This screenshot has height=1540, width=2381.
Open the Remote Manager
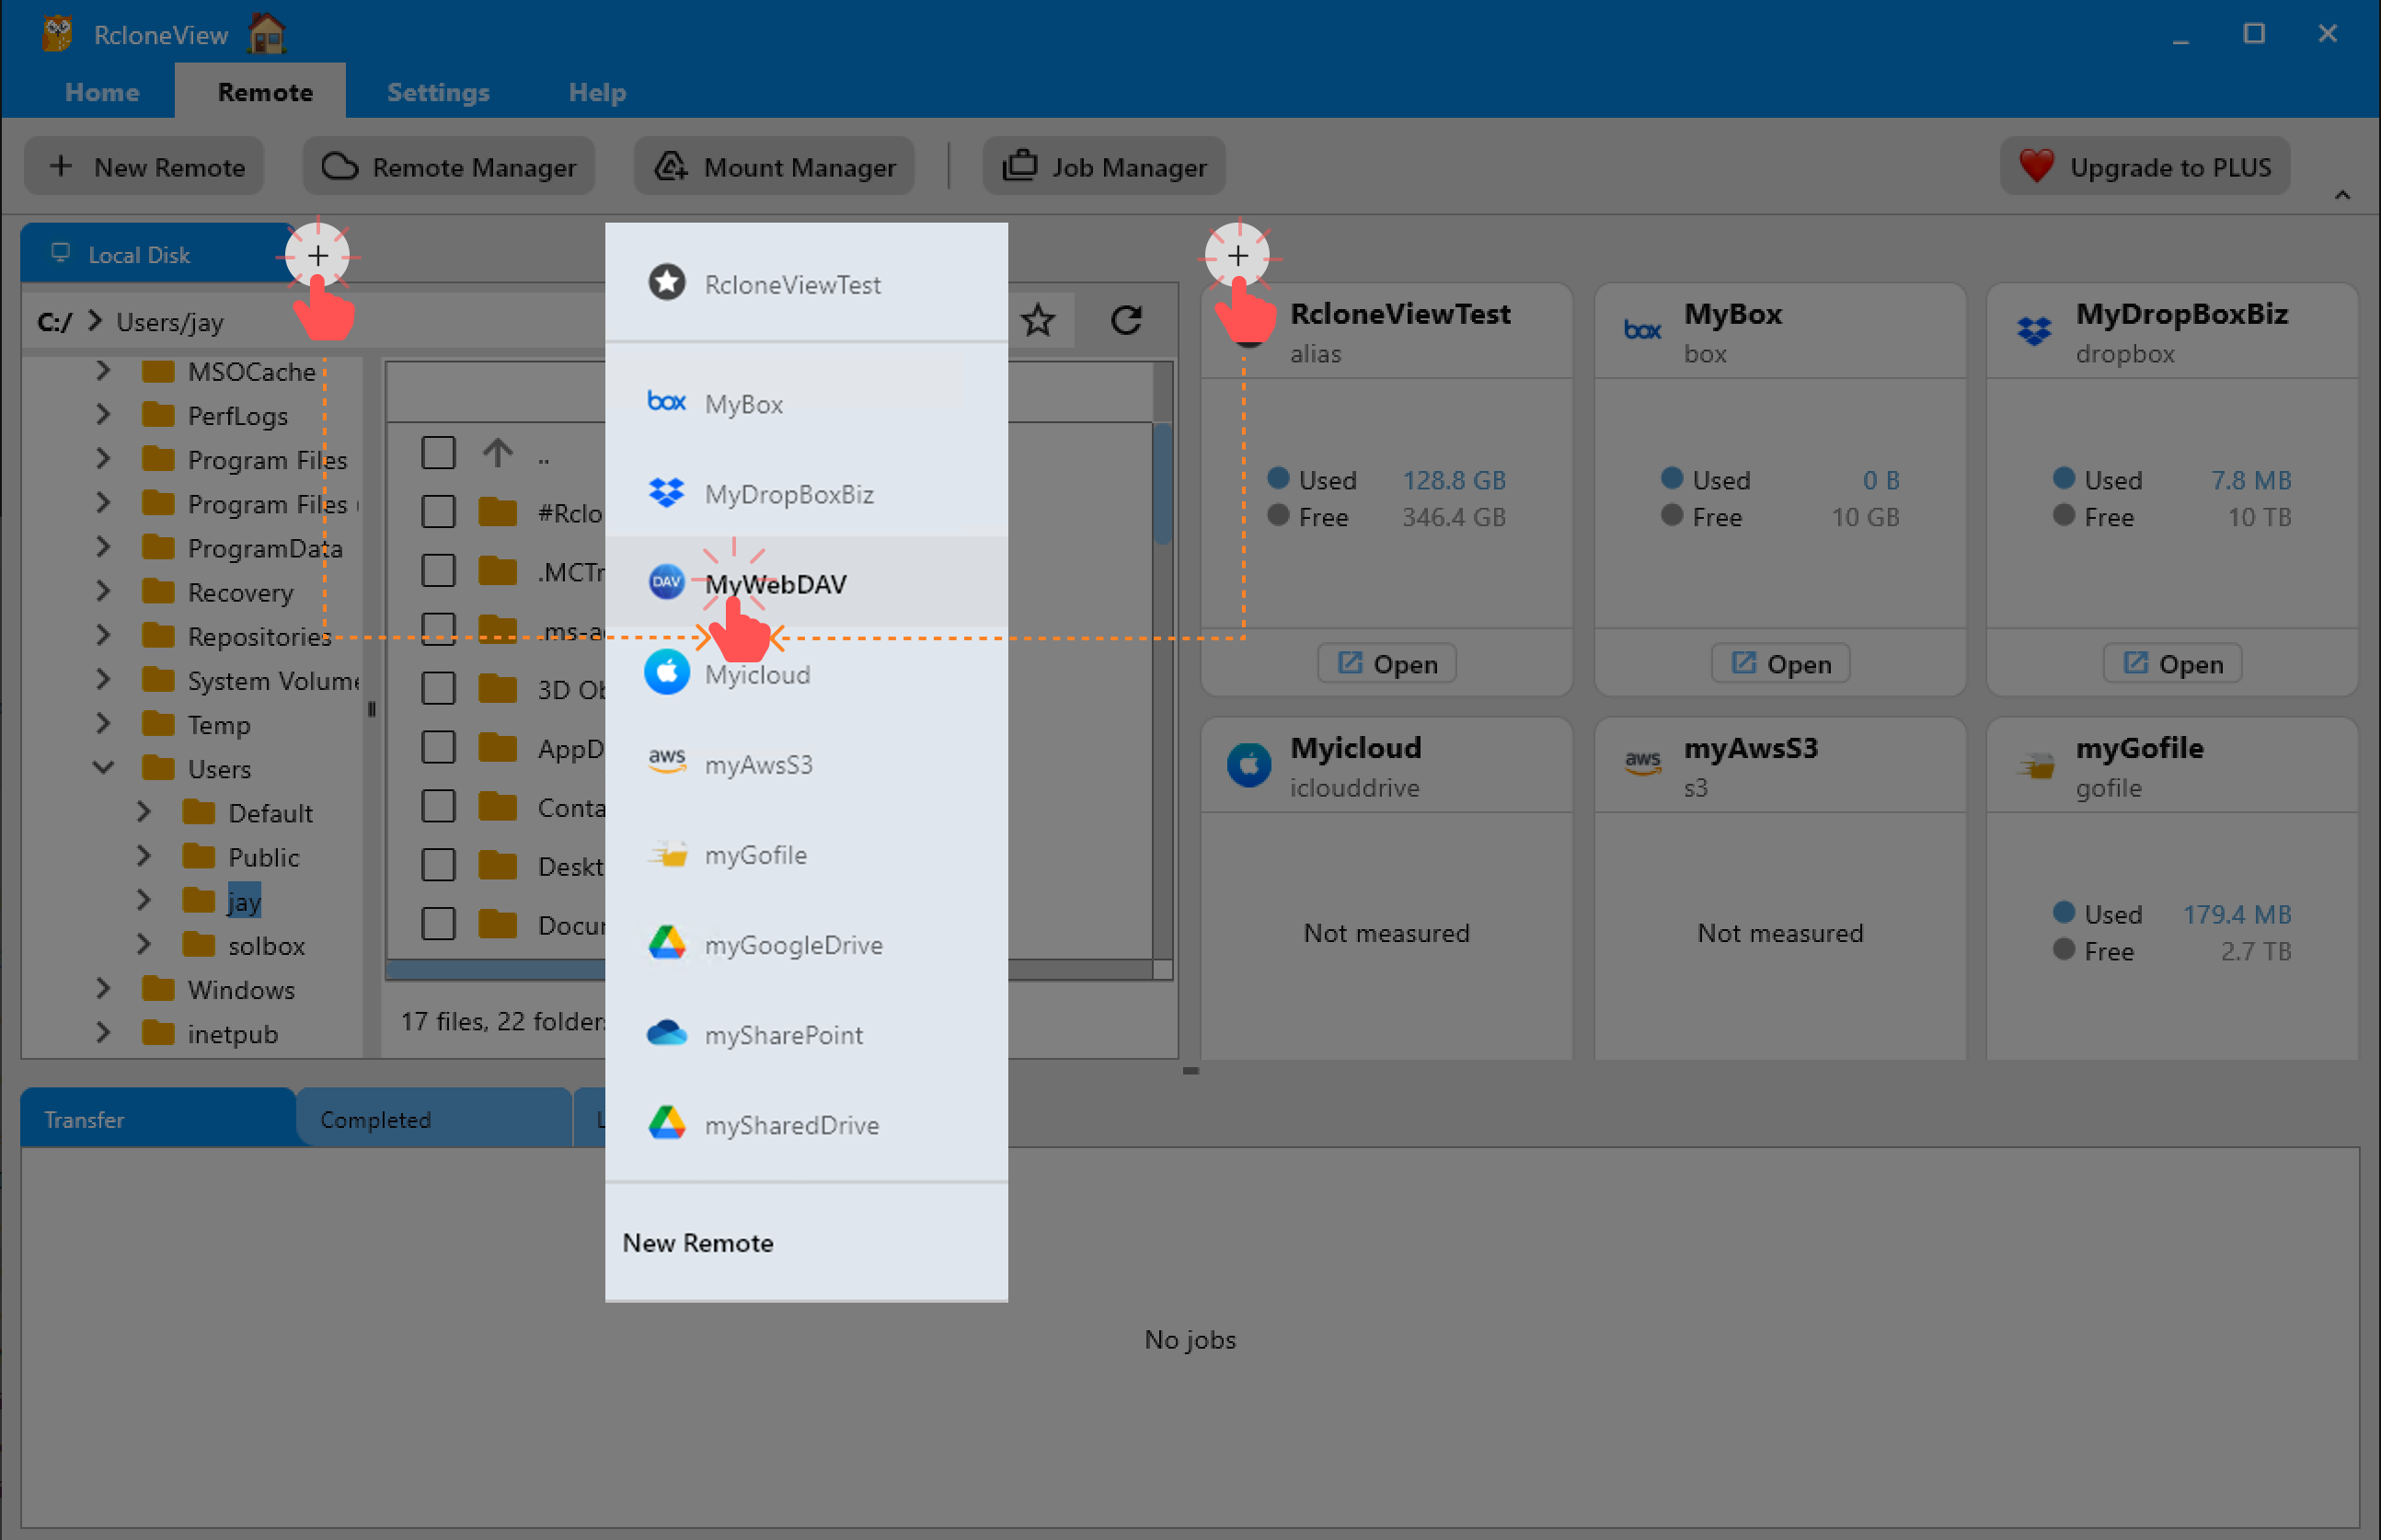[x=449, y=166]
